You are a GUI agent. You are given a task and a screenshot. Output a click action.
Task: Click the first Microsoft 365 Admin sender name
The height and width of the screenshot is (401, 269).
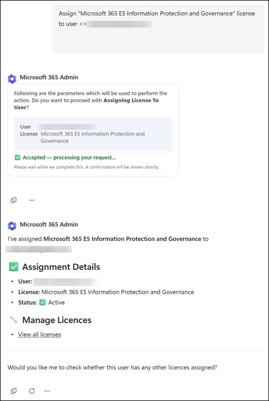pos(49,77)
